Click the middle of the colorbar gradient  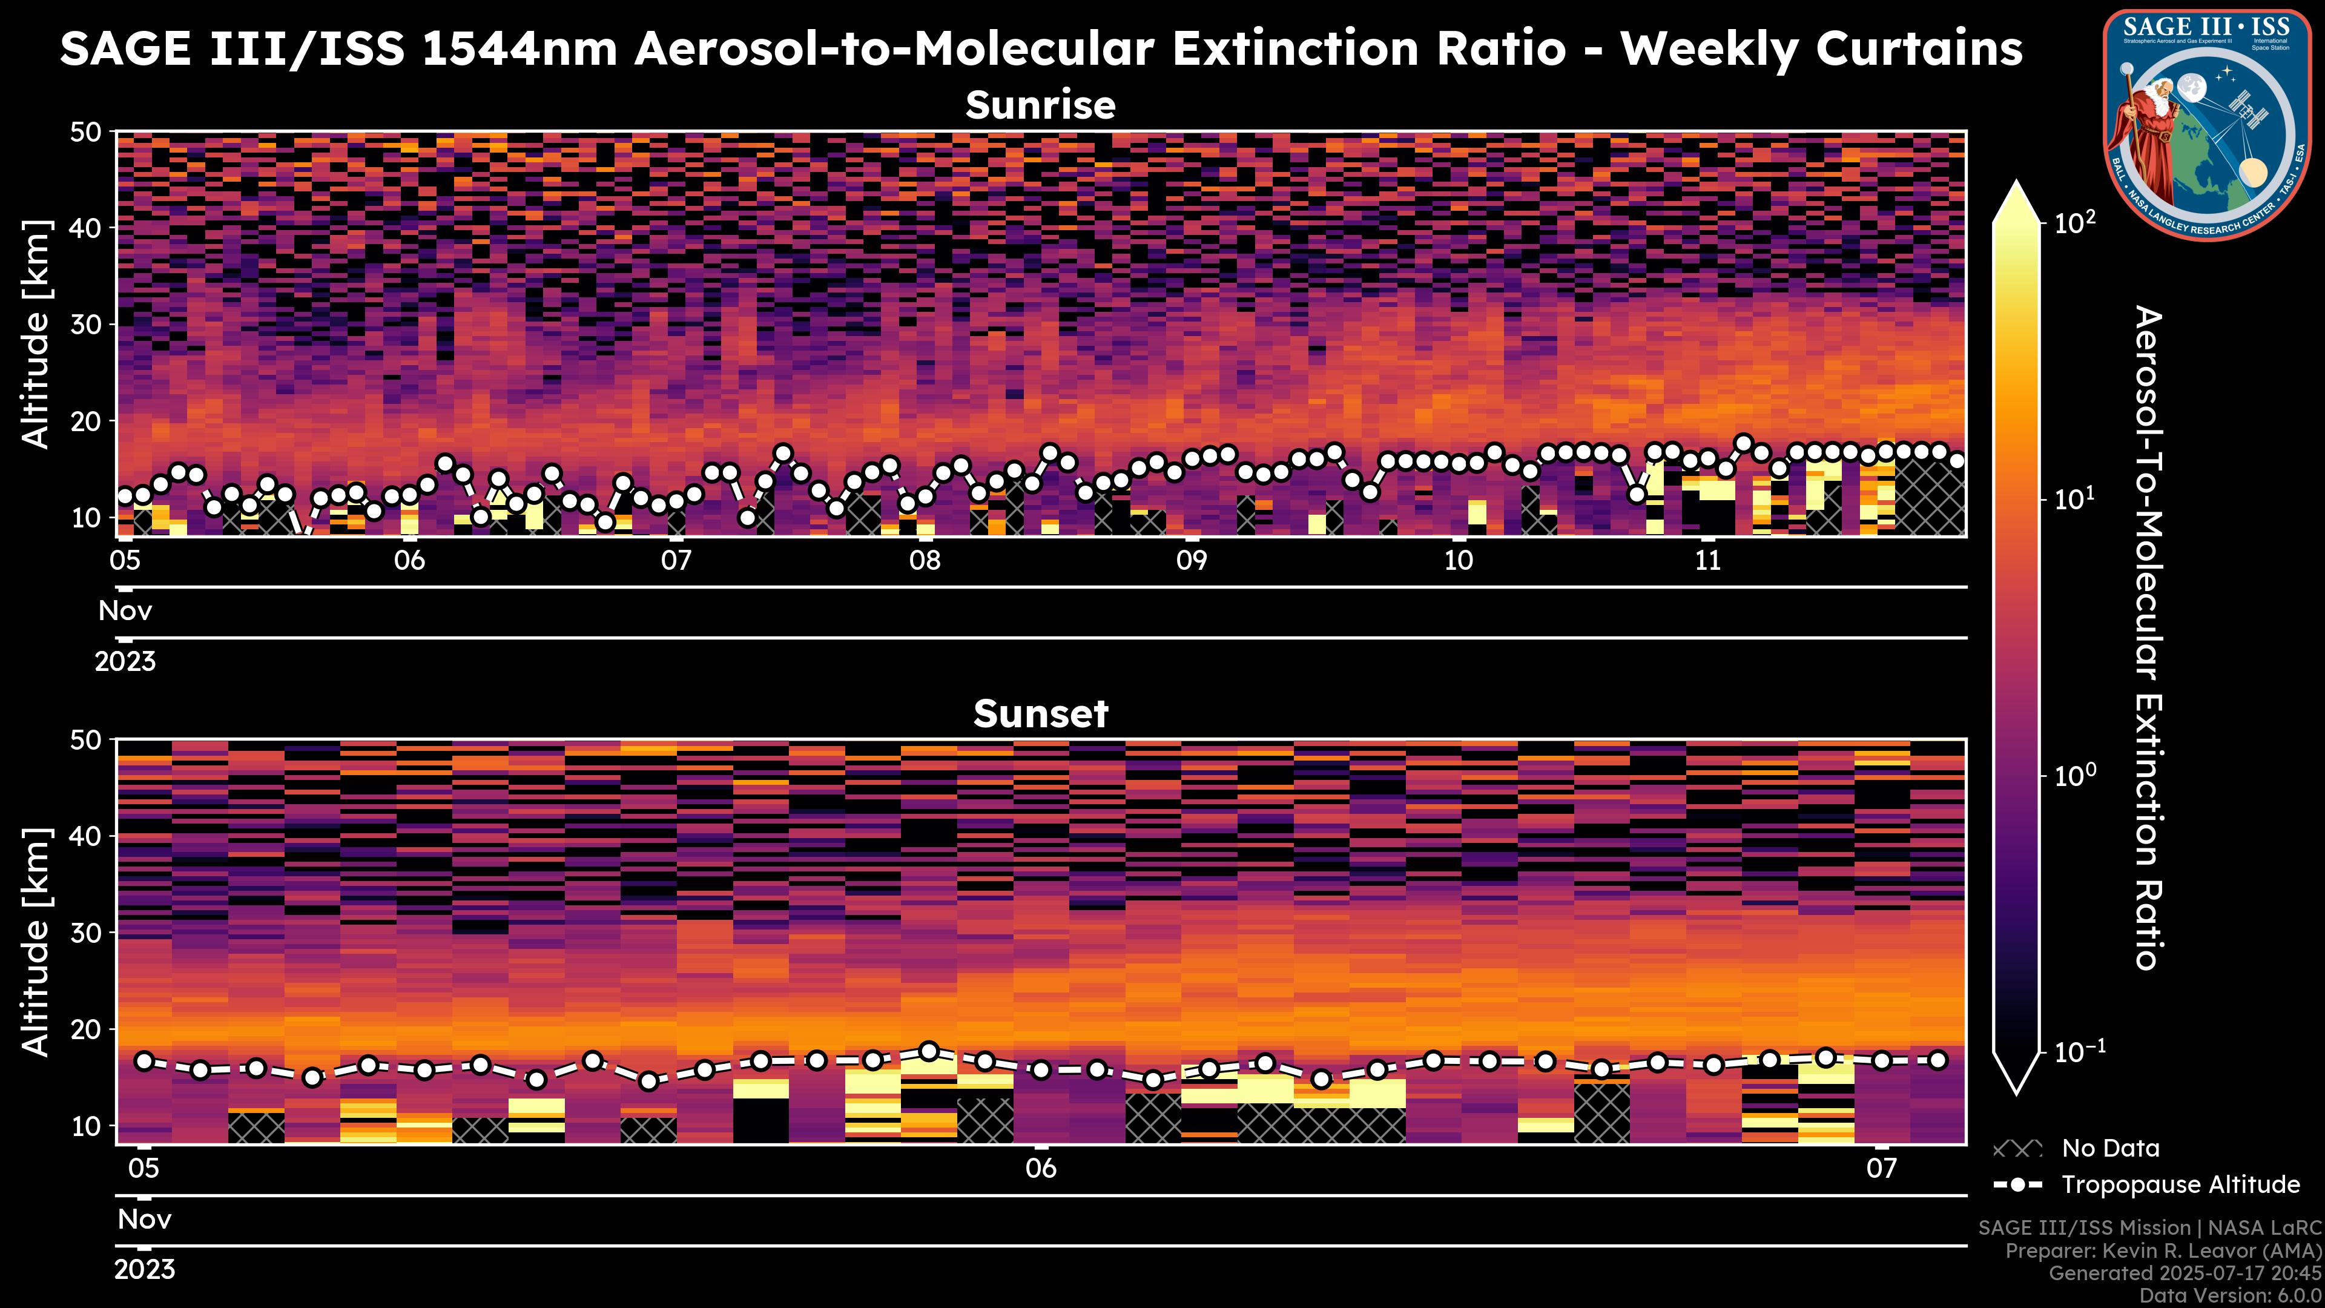pos(2017,636)
